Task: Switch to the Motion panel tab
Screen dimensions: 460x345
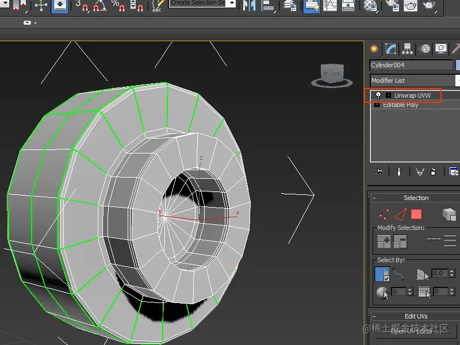Action: (425, 49)
